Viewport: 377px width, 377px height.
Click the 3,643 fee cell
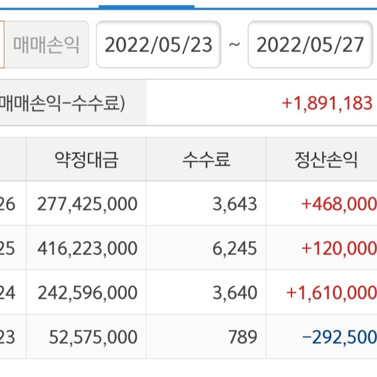coord(238,204)
